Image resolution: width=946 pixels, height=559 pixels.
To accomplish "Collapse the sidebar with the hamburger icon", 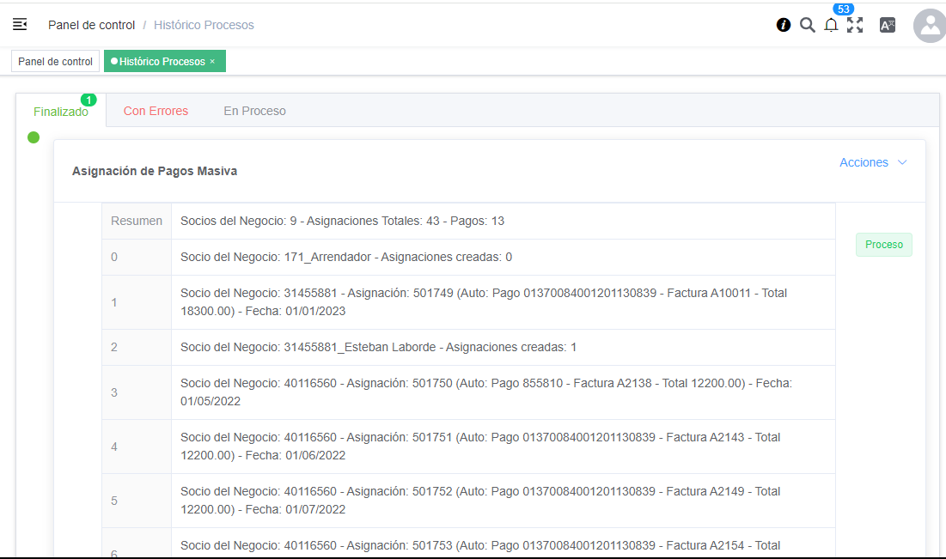I will pos(20,24).
